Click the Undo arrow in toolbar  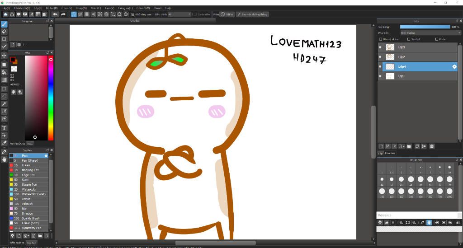click(55, 14)
